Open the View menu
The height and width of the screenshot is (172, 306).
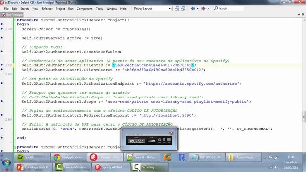pyautogui.click(x=35, y=9)
